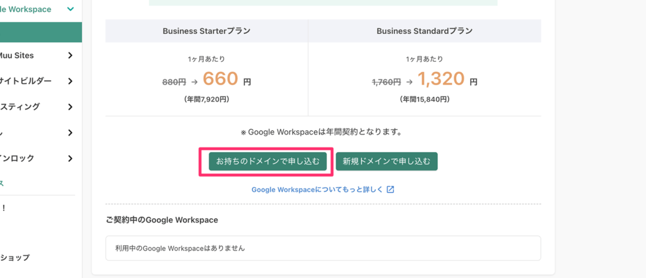Click ご契約中のGoogle Workspace heading
The image size is (646, 278).
tap(162, 221)
